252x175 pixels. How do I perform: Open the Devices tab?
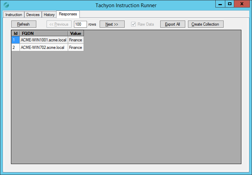tap(33, 15)
